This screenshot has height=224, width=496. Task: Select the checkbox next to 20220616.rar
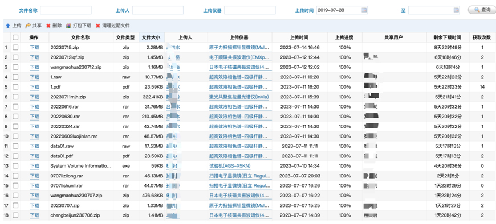15,107
